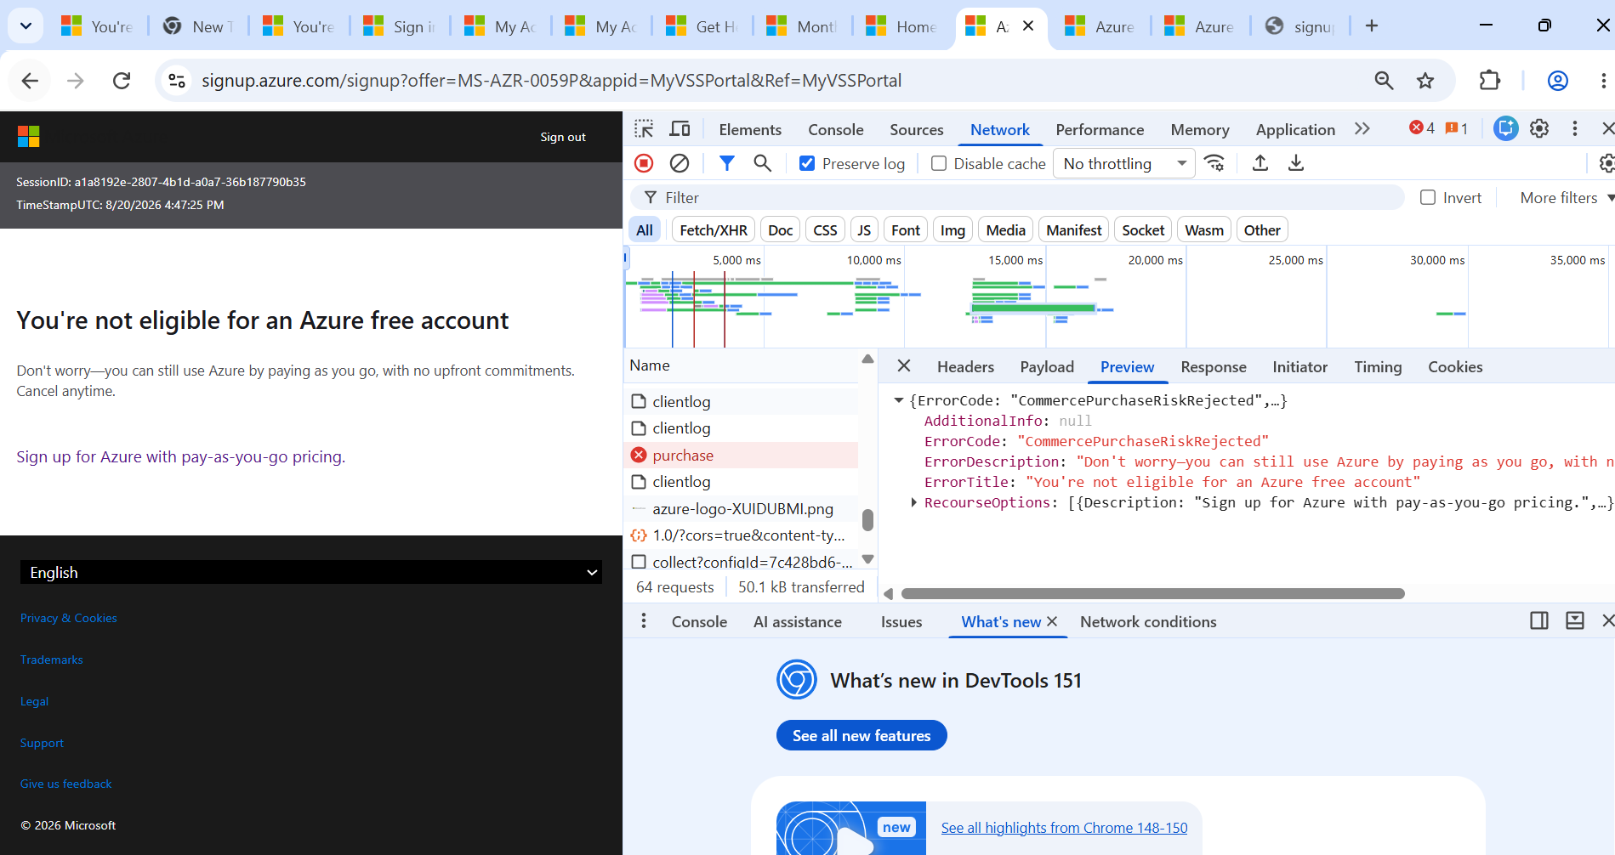Select the failed purchase request

742,455
